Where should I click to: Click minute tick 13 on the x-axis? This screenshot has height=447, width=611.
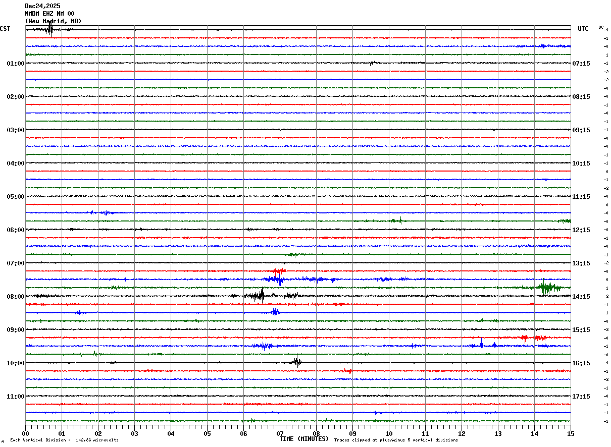tap(498, 433)
